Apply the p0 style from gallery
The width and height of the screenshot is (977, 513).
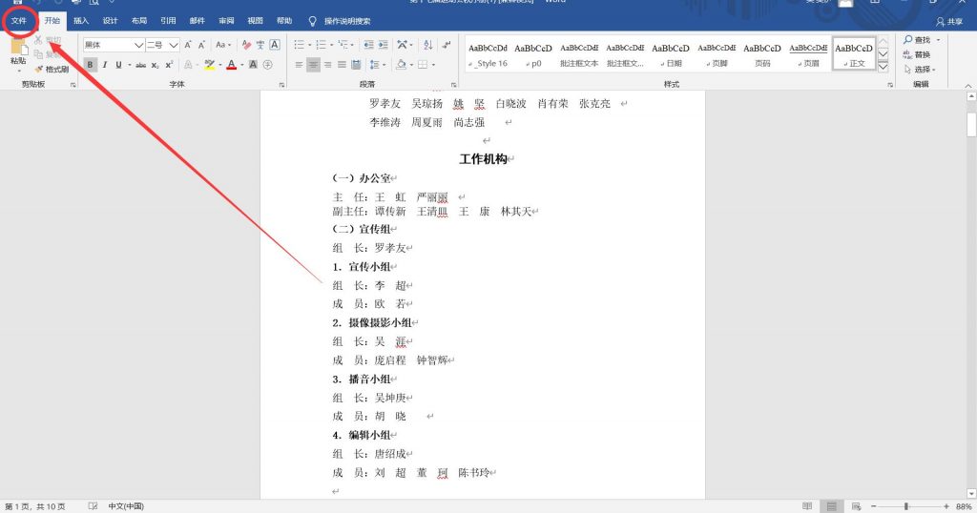coord(533,54)
